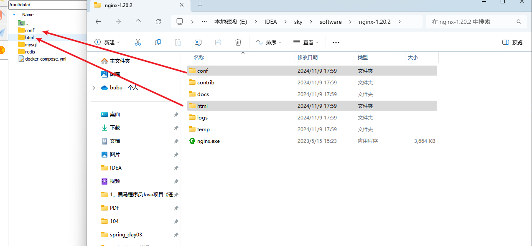The image size is (532, 246).
Task: Toggle the 预览 preview pane
Action: (x=512, y=42)
